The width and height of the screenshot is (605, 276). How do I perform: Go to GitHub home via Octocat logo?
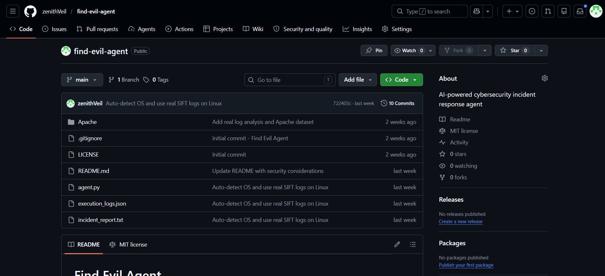click(30, 11)
